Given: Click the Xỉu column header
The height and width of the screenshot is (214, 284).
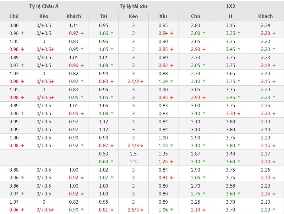Looking at the screenshot, I should [x=163, y=16].
